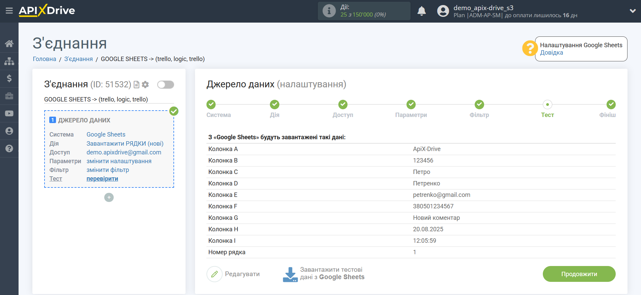Open help via sidebar question icon
This screenshot has height=295, width=641.
[x=9, y=148]
